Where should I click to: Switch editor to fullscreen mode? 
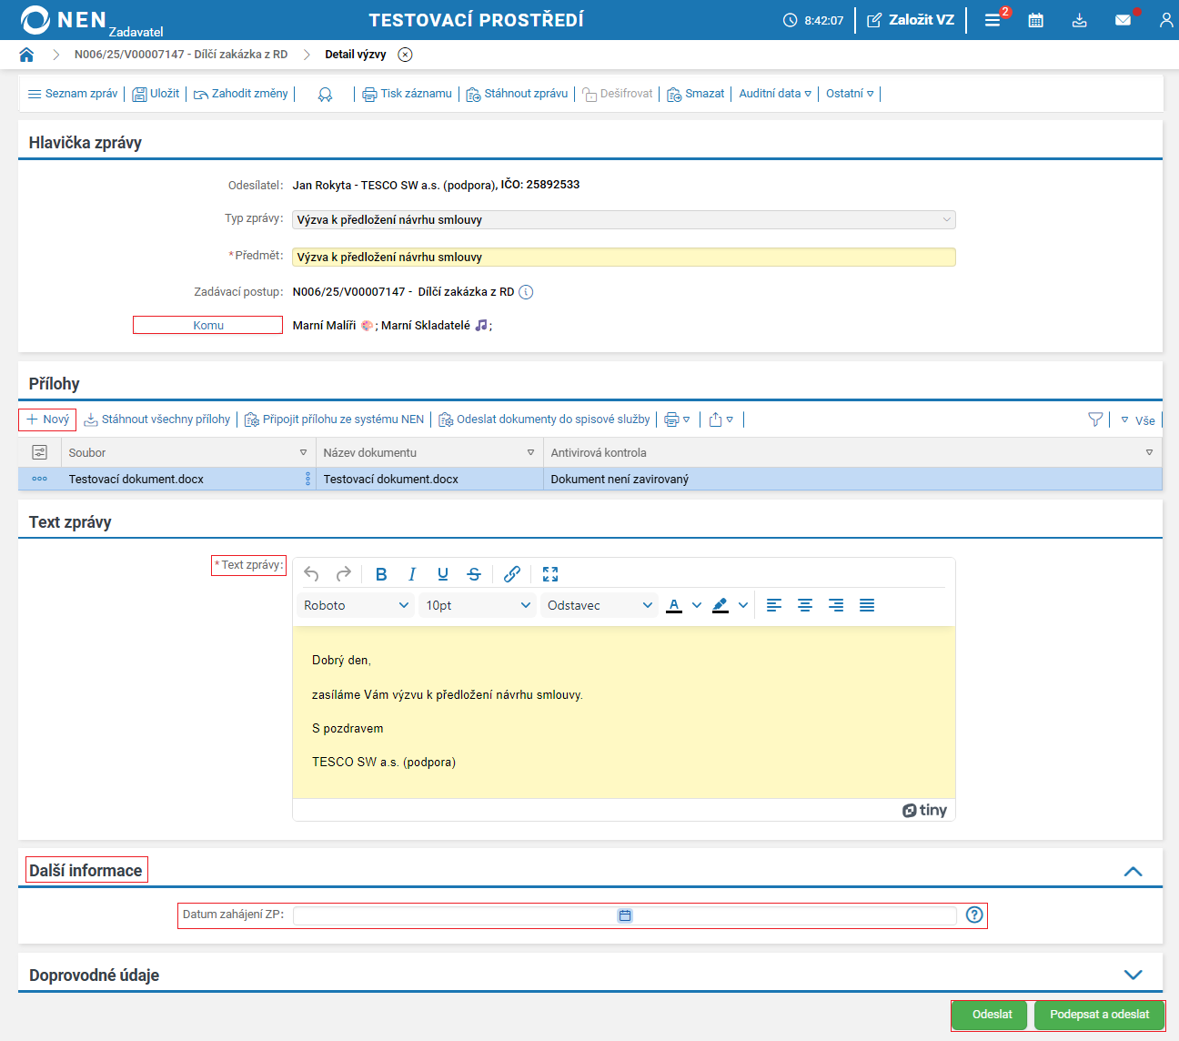[x=550, y=574]
